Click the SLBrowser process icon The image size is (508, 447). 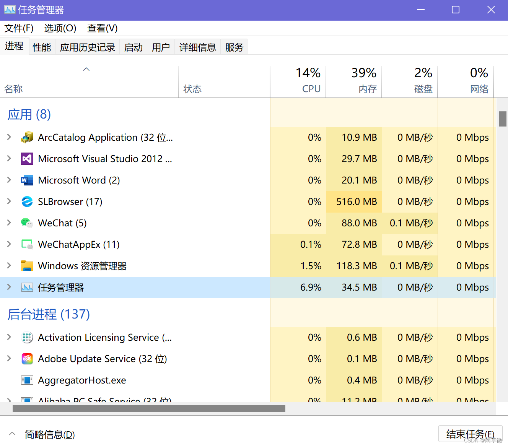tap(27, 202)
